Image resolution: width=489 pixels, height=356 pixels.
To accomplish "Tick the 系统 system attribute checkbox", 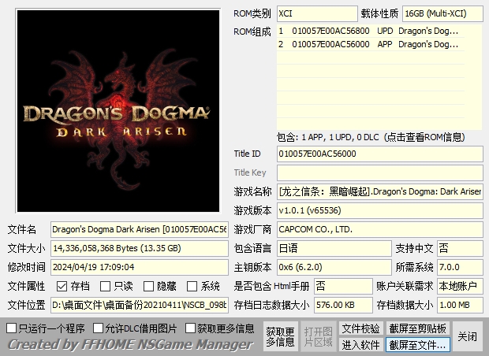I will 192,286.
